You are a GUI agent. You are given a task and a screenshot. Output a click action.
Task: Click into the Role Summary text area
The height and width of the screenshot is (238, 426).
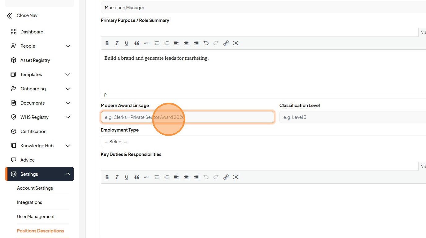[x=263, y=71]
